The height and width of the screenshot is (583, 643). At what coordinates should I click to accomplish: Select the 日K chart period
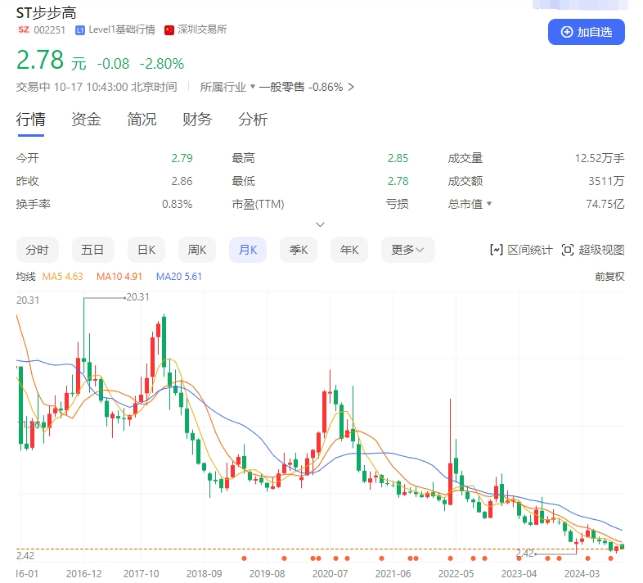(146, 250)
